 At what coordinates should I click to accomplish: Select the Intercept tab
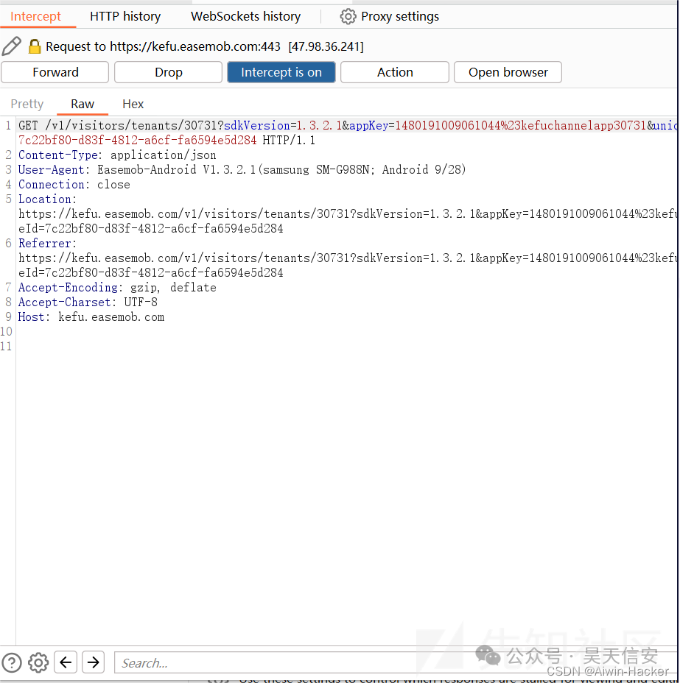click(35, 16)
